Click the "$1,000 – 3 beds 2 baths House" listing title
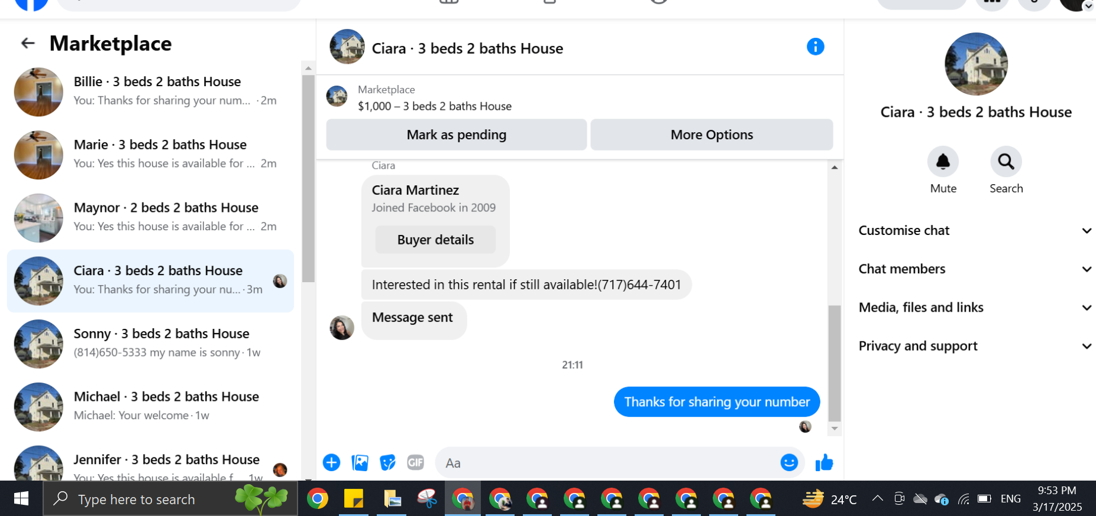1096x516 pixels. 435,106
